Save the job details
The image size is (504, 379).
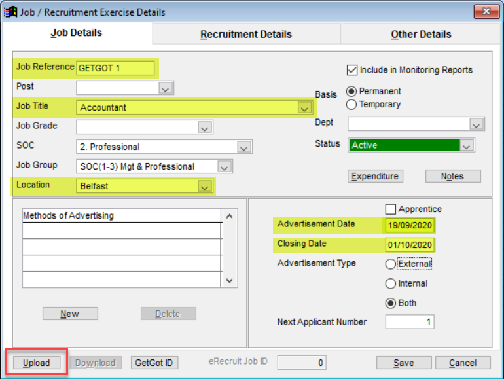pos(404,363)
